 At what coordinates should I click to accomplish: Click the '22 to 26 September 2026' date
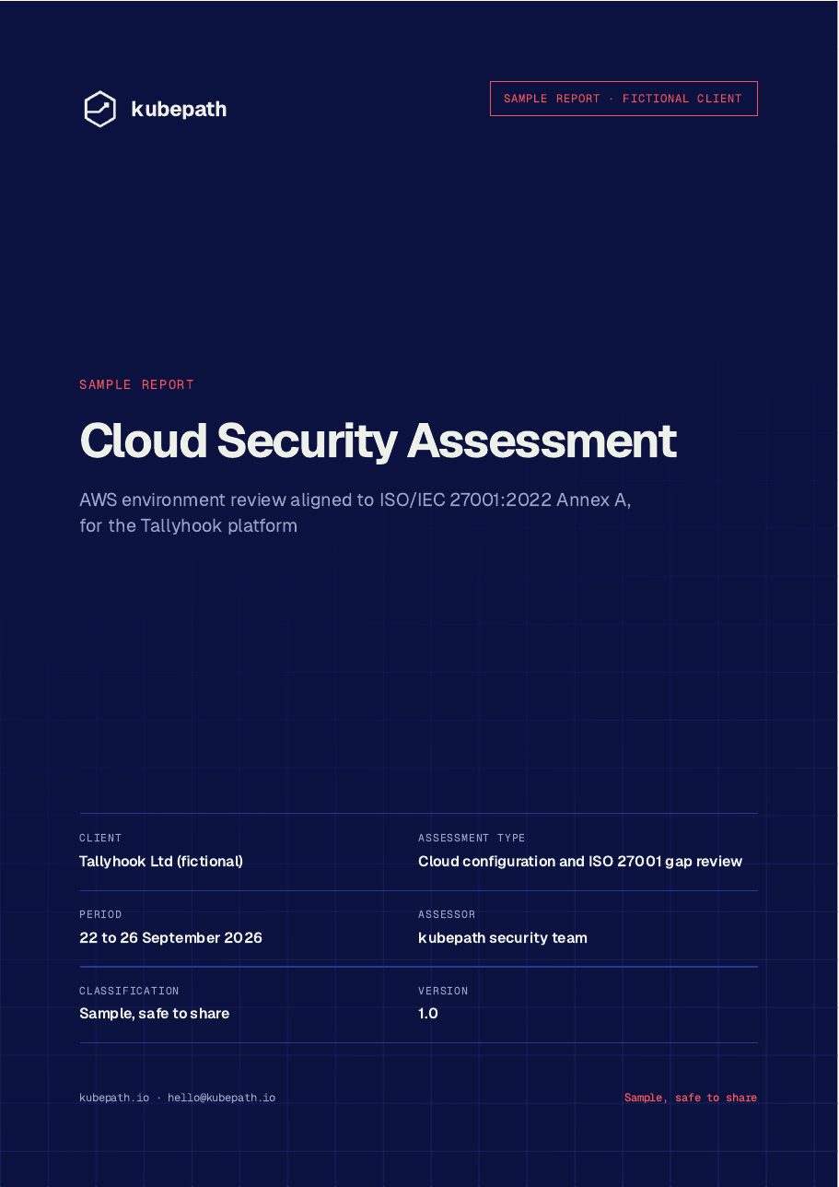tap(171, 938)
